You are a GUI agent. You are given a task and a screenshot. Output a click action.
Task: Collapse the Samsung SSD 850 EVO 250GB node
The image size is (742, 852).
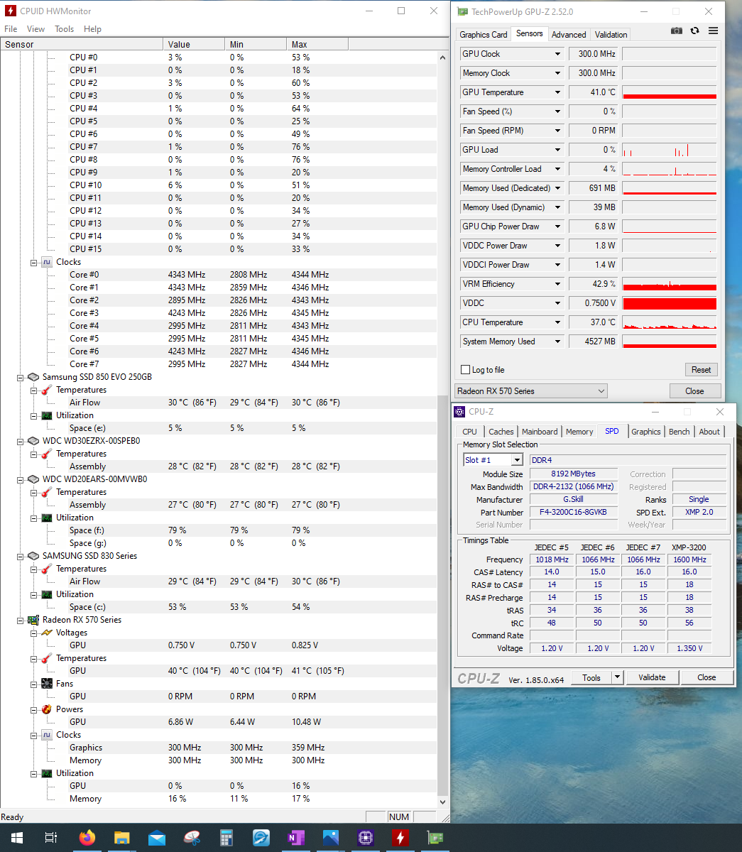click(x=21, y=377)
